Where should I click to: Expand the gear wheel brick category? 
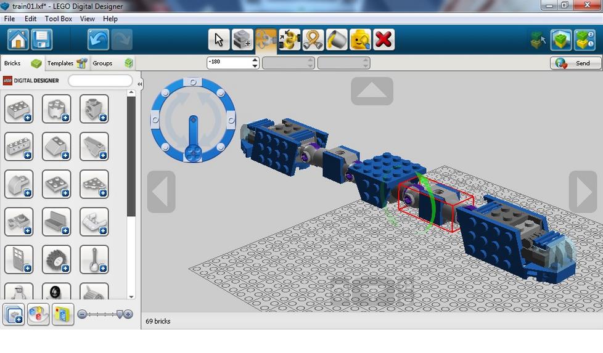[57, 259]
